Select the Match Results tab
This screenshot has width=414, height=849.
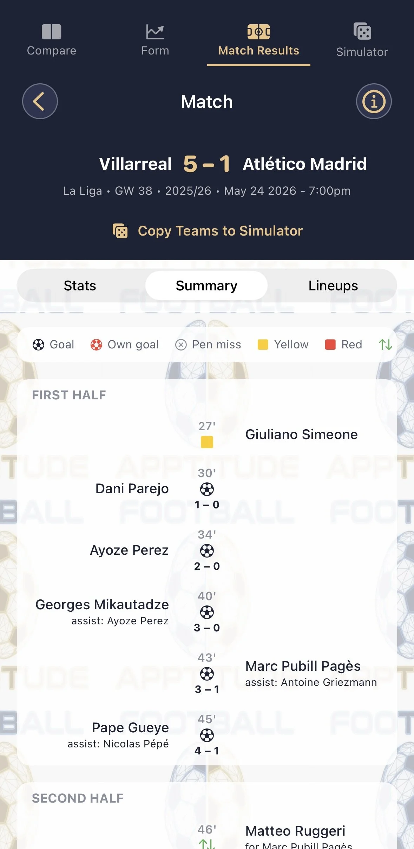pos(259,41)
